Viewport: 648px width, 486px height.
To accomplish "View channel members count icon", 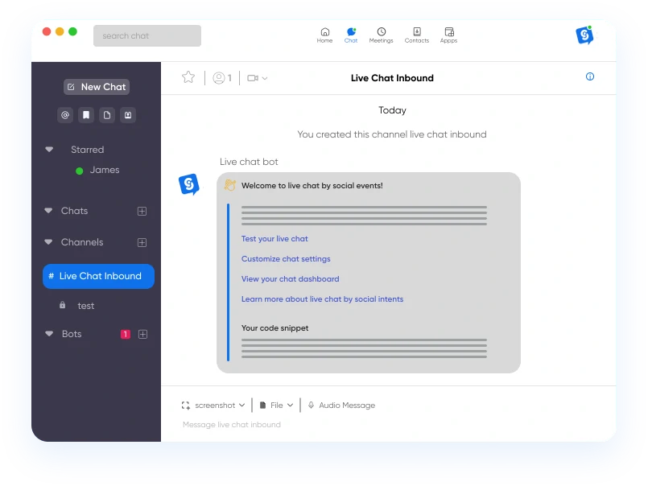I will (218, 76).
